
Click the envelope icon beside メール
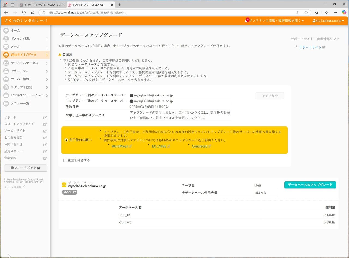6,47
